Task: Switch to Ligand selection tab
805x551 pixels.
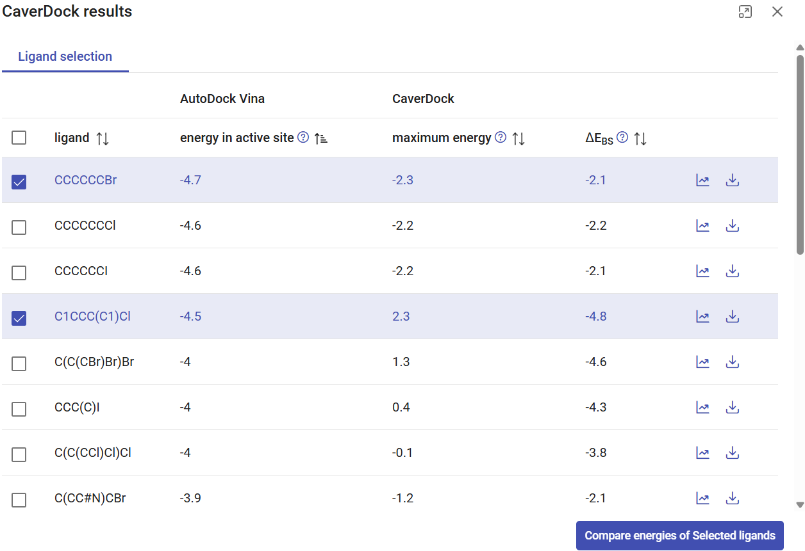Action: 65,56
